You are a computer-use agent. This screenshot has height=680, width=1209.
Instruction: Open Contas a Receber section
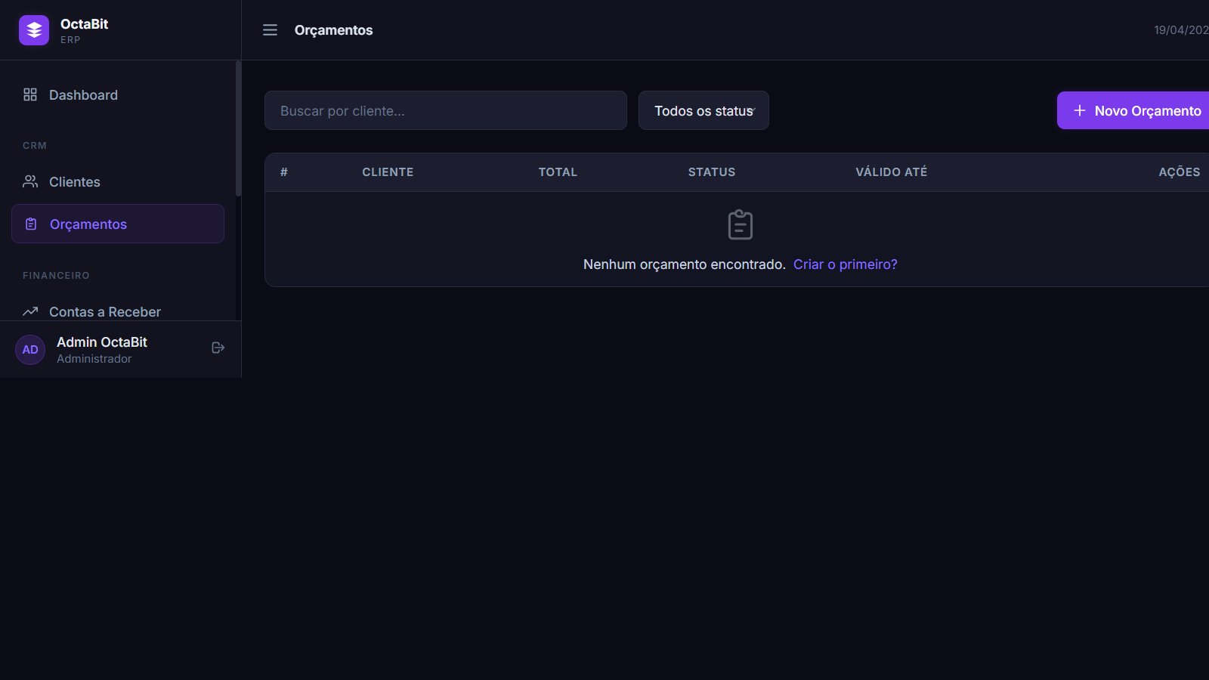[105, 312]
